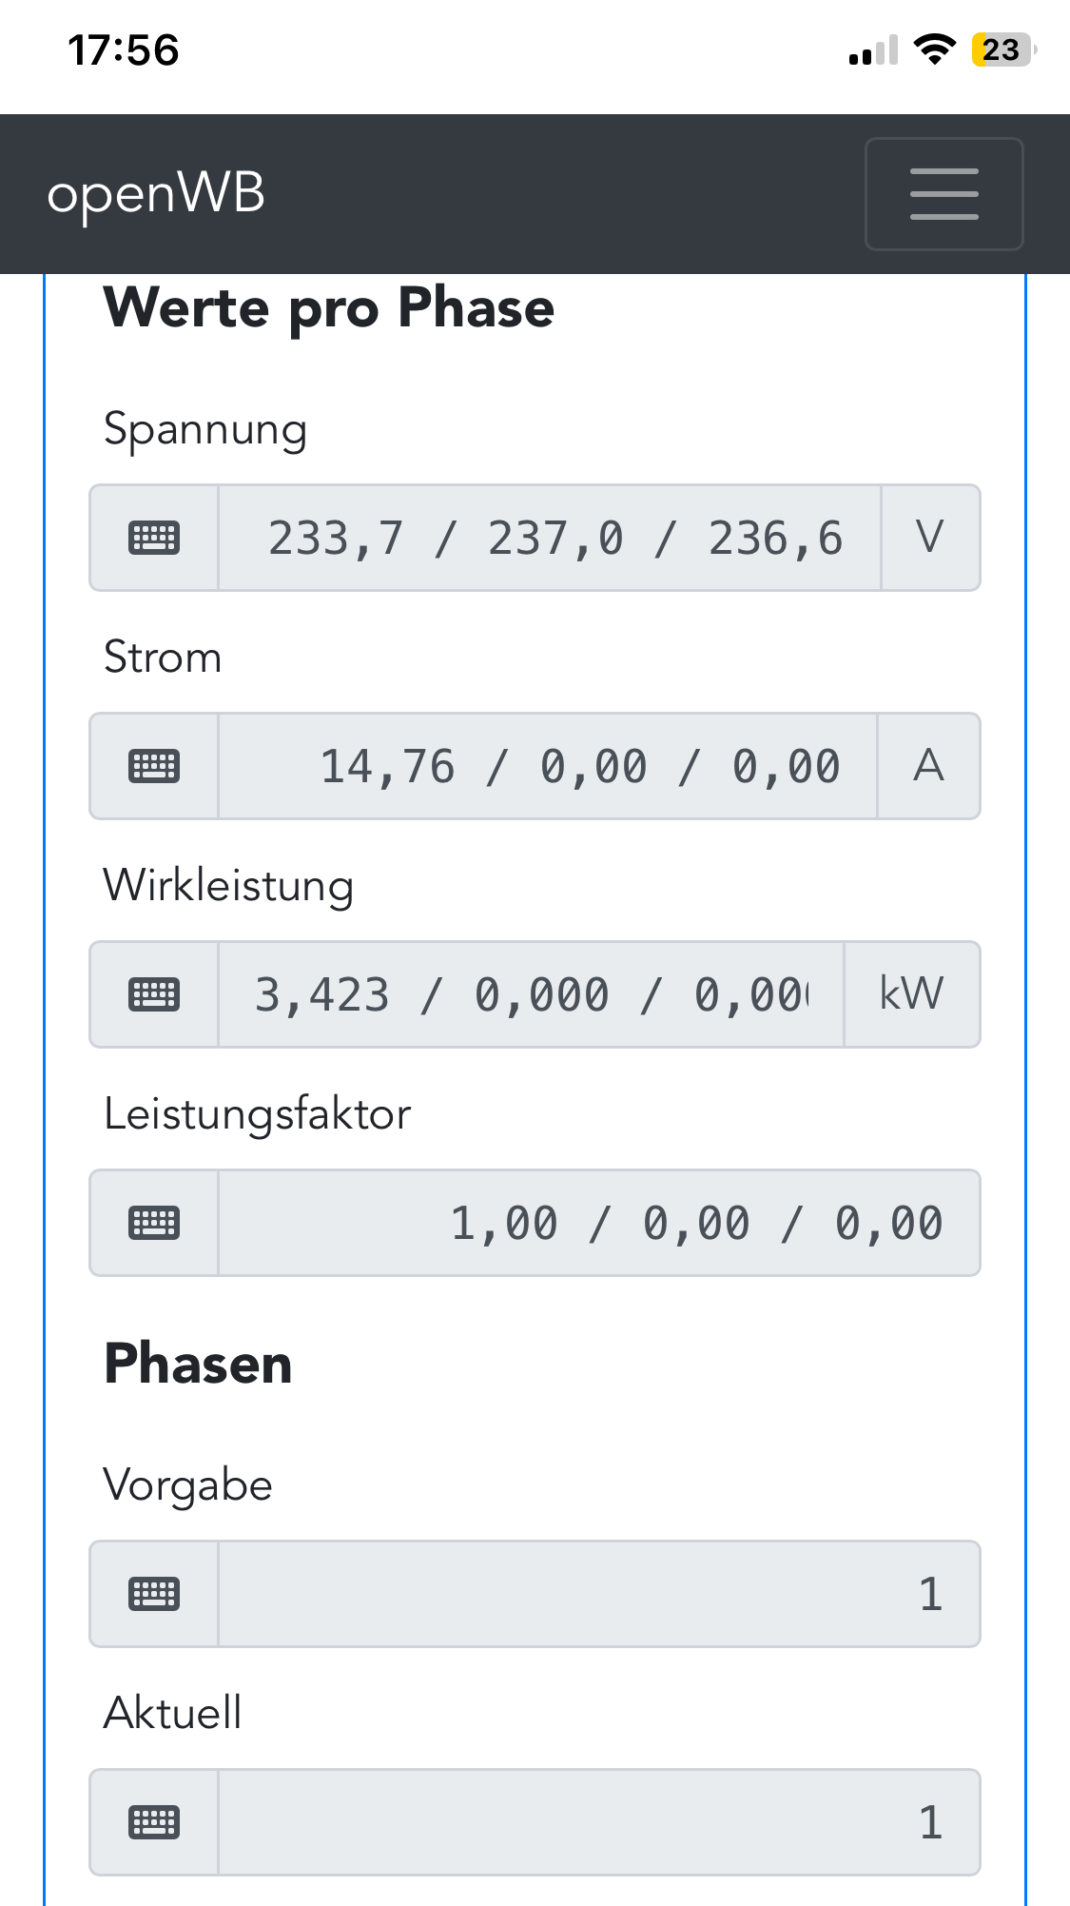Click the V unit label
The width and height of the screenshot is (1070, 1906).
[930, 538]
